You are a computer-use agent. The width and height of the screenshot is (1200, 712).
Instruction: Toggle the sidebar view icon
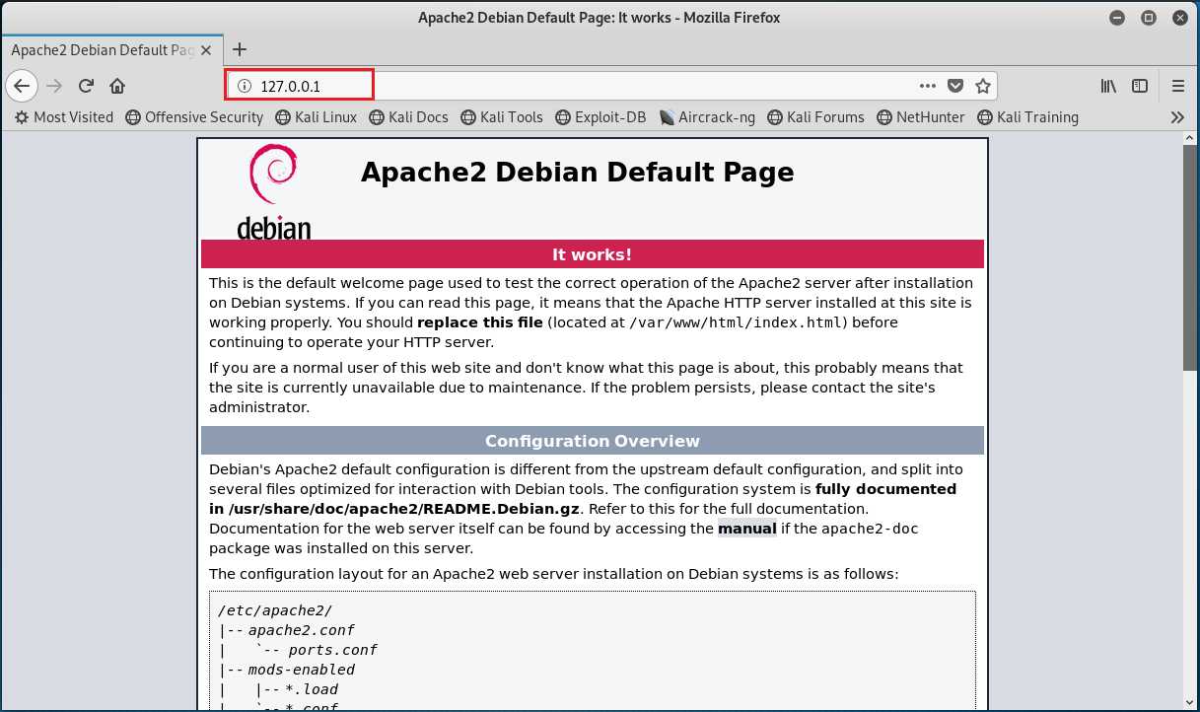click(x=1140, y=86)
